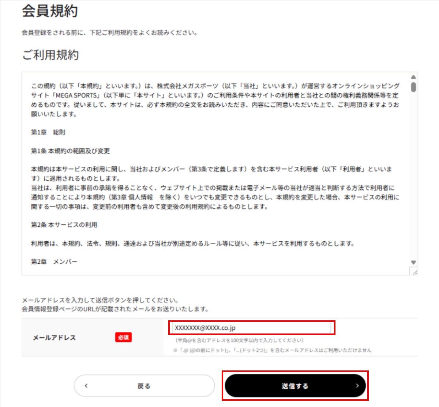Click the left chevron icon beside 戻る
Image resolution: width=439 pixels, height=407 pixels.
pyautogui.click(x=86, y=386)
